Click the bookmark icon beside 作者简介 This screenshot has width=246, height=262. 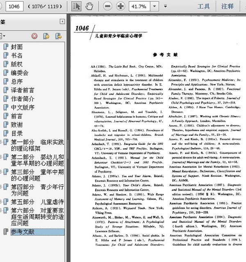[x=6, y=99]
